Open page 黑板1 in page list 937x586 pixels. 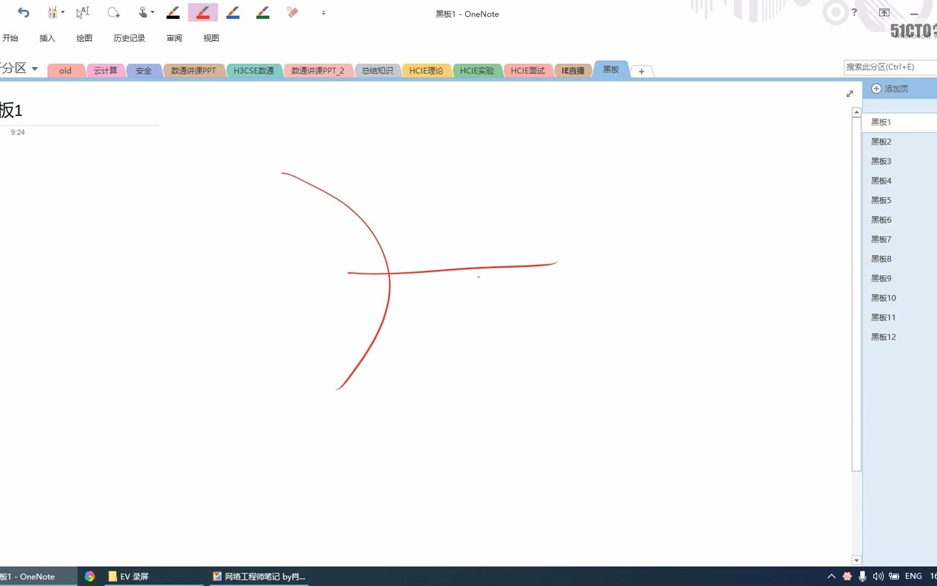(900, 122)
